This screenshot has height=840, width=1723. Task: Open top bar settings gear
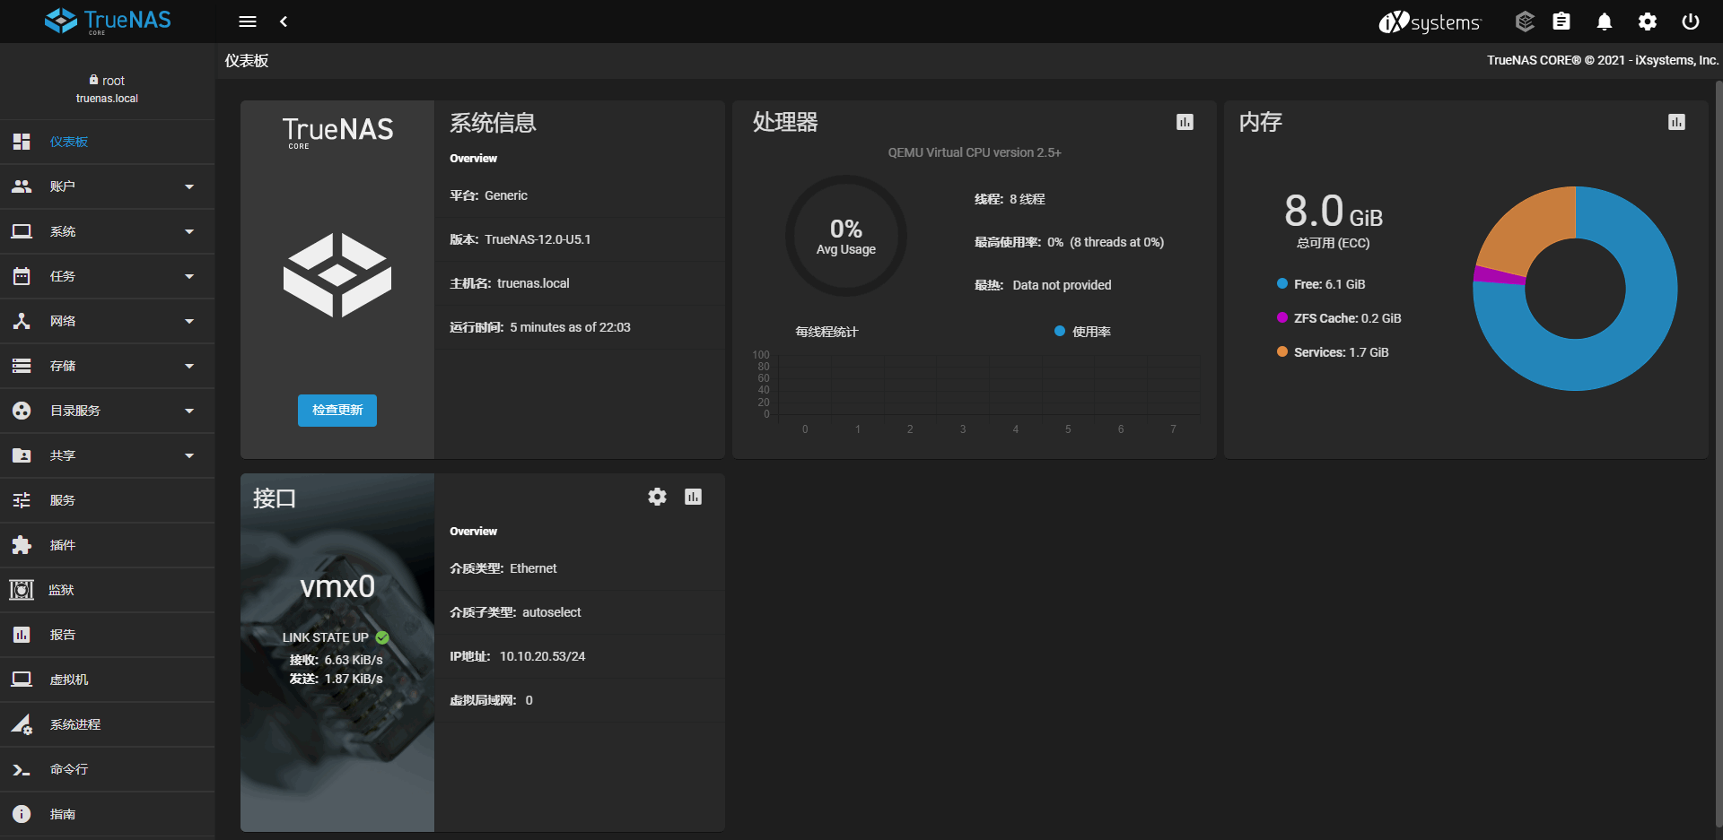coord(1648,22)
